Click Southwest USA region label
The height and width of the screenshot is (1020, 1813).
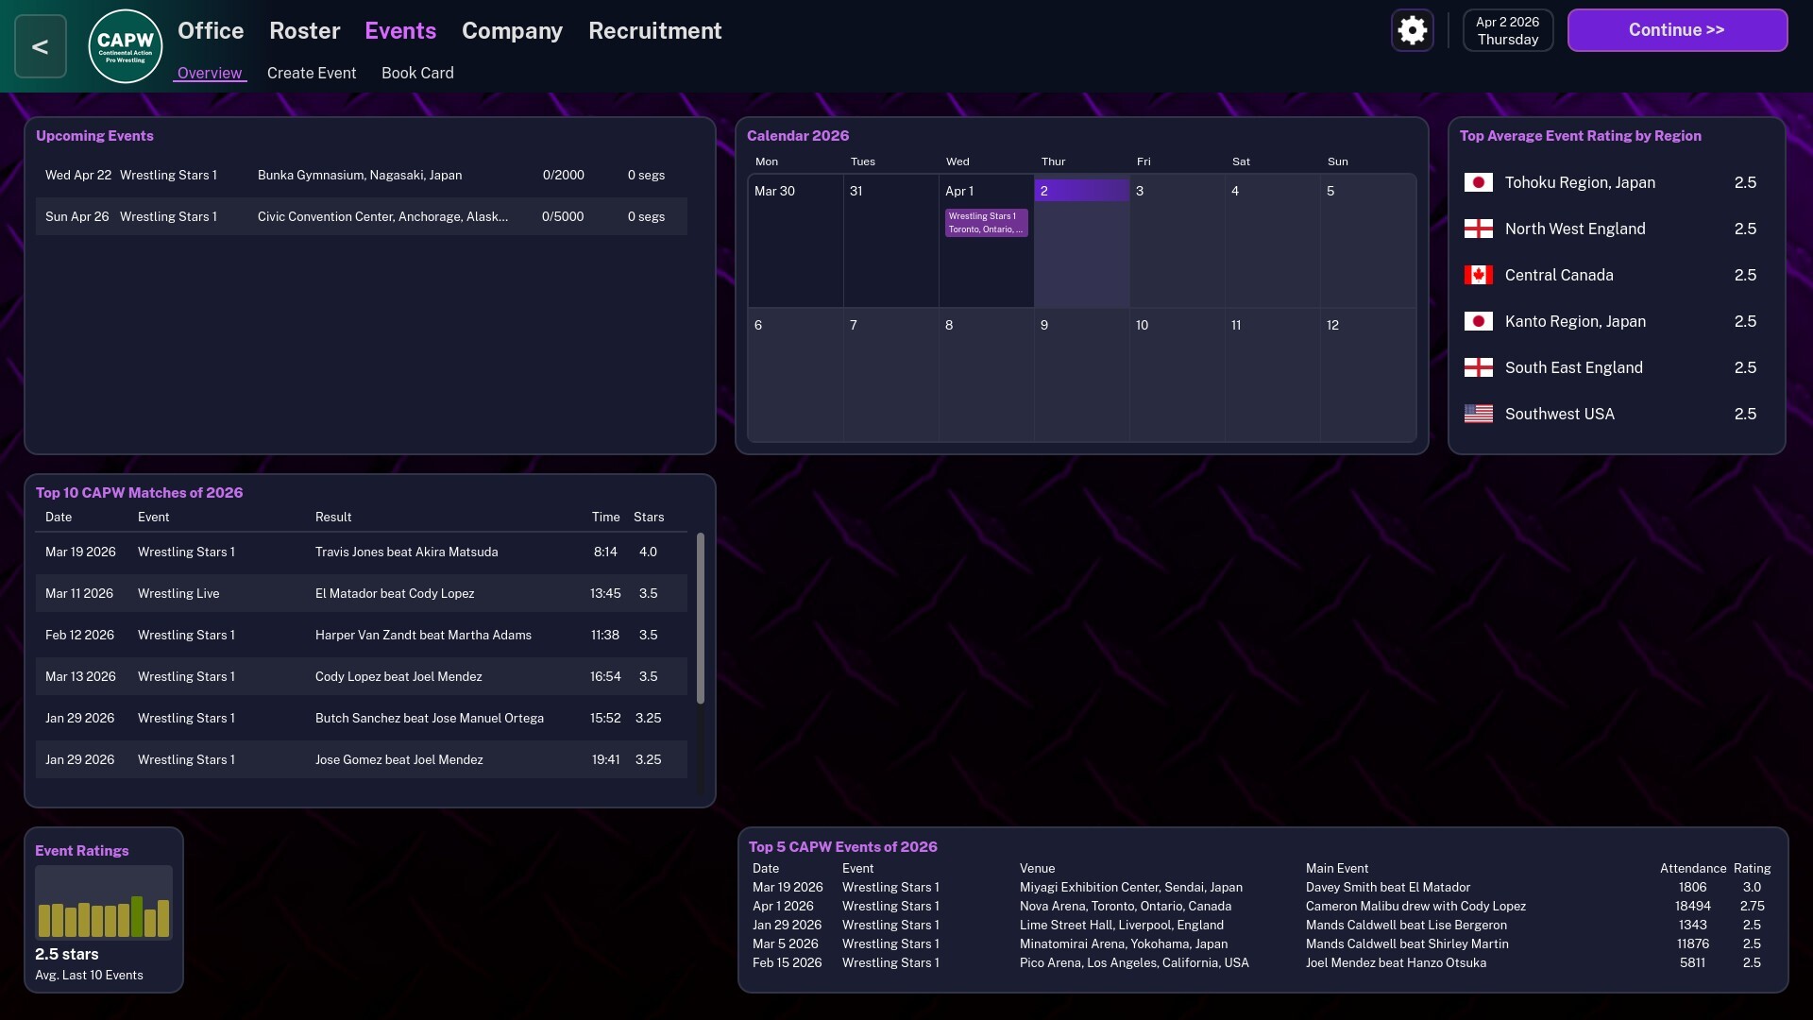[1560, 414]
